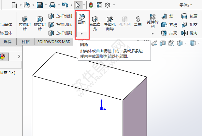Select the 简单直孔 simple hole tool
This screenshot has width=202, height=136.
coord(95,23)
